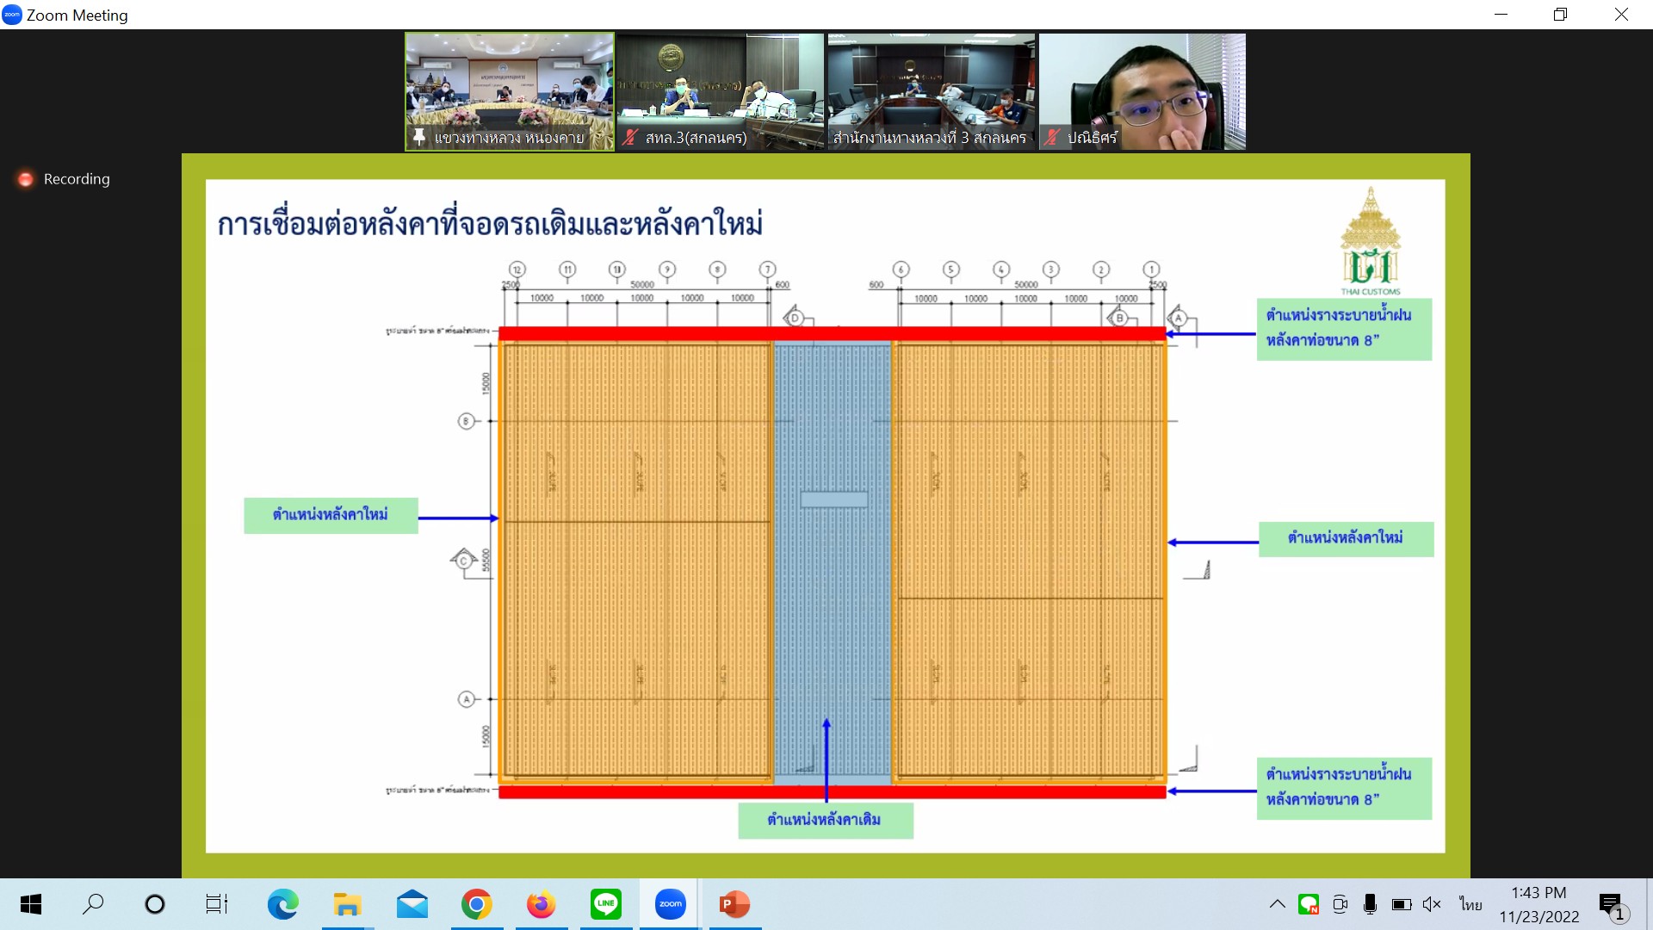This screenshot has height=930, width=1653.
Task: Open Task View on the taskbar
Action: (216, 904)
